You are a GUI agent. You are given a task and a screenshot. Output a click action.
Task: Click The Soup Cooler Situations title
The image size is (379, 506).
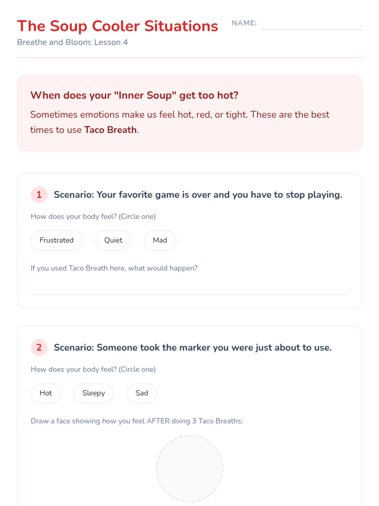[x=117, y=26]
